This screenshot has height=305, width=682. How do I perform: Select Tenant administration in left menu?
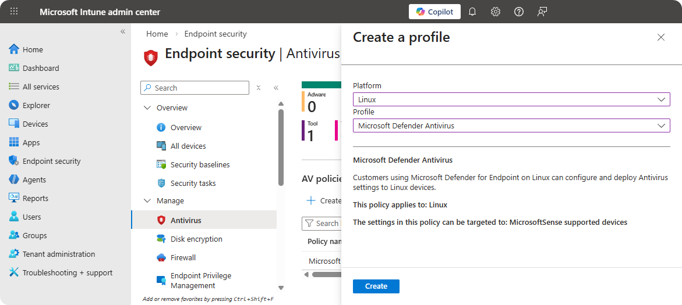[x=58, y=254]
